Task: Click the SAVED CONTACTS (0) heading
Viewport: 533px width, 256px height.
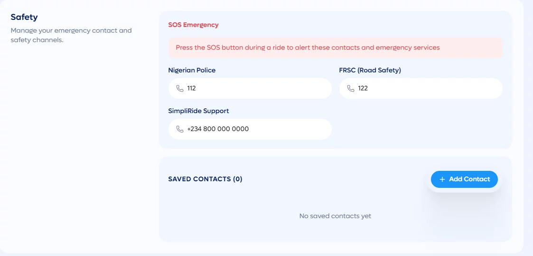Action: [206, 179]
